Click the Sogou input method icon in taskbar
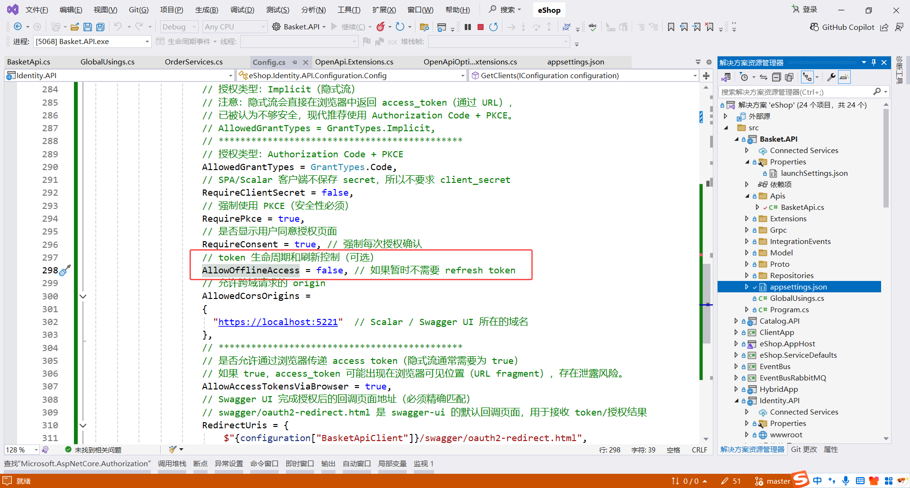910x488 pixels. 801,479
